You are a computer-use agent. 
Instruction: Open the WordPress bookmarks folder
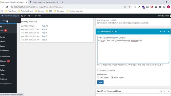coord(11,11)
